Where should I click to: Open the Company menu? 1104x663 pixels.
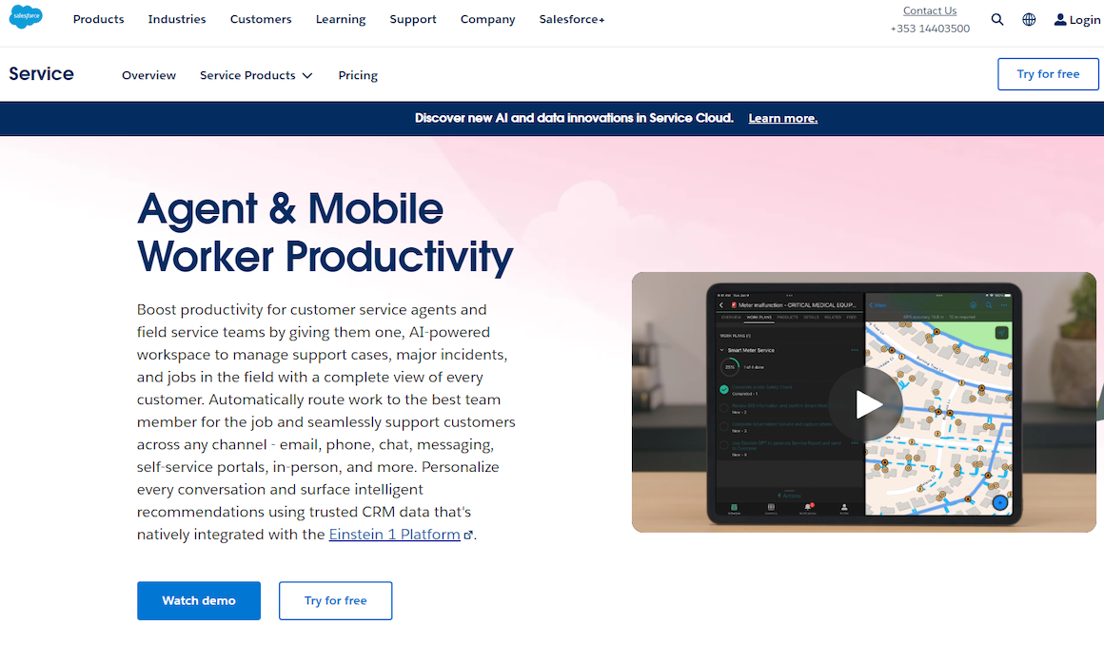click(487, 19)
